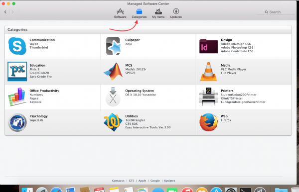299x192 pixels.
Task: Select the Operating System category title
Action: [140, 91]
